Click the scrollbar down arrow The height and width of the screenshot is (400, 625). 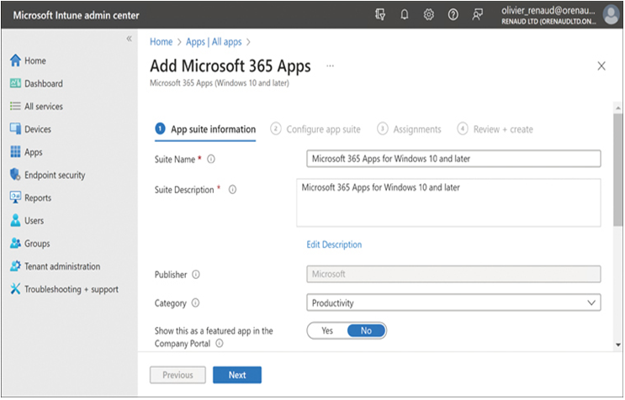tap(617, 345)
